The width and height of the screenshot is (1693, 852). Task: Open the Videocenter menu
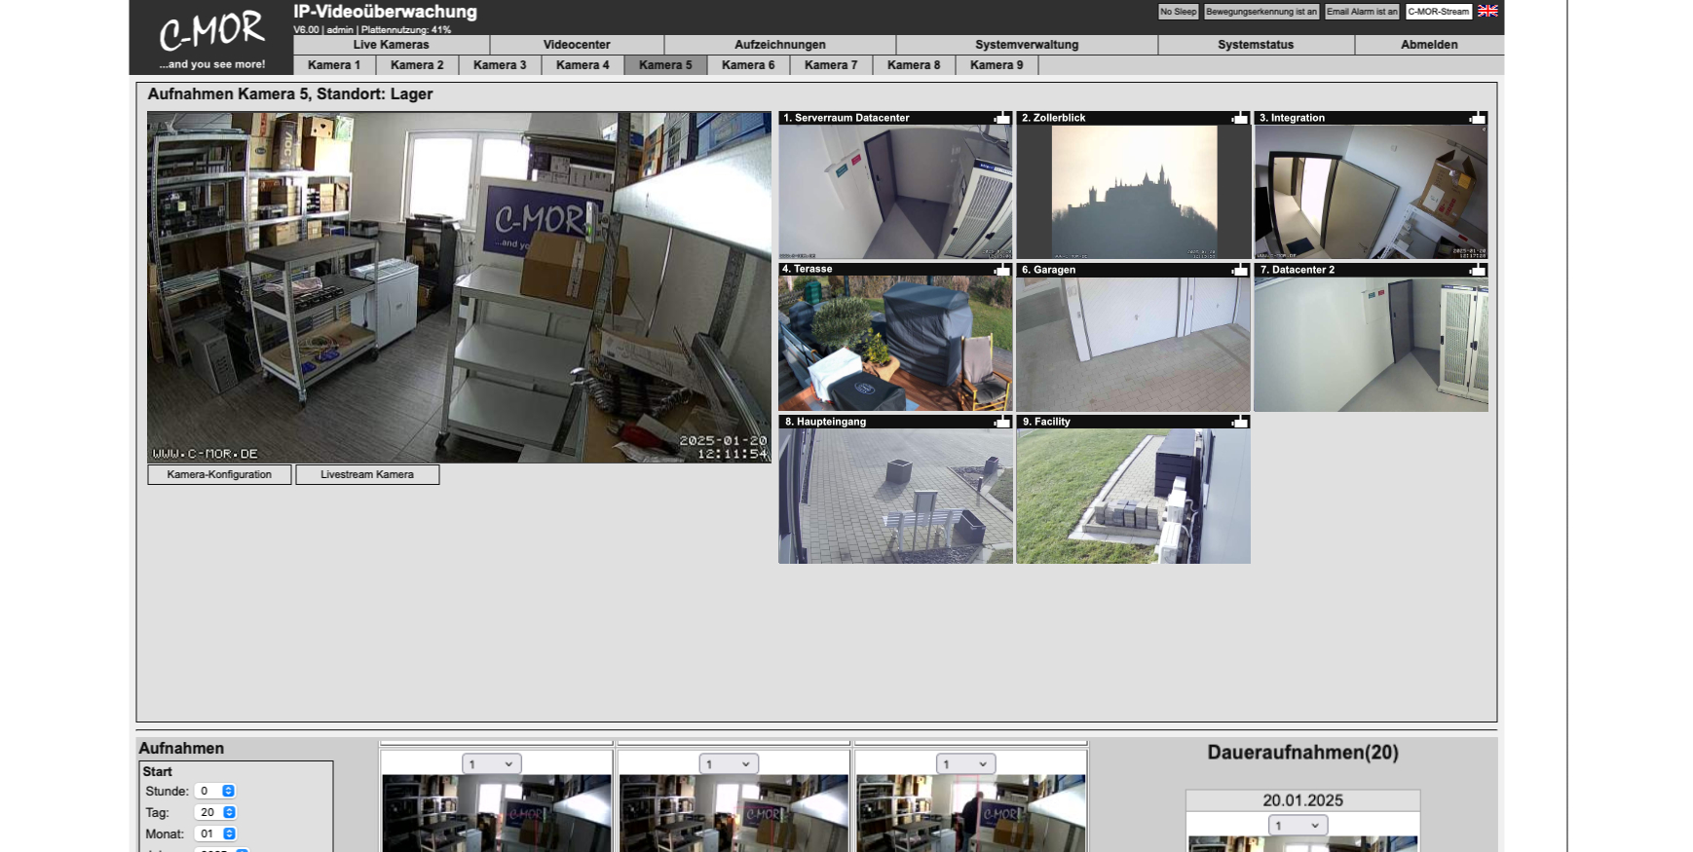(577, 45)
